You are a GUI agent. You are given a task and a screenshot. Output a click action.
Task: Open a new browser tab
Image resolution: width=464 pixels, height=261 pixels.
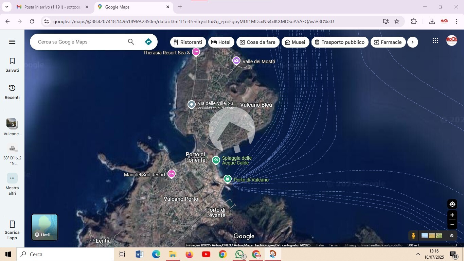(180, 7)
